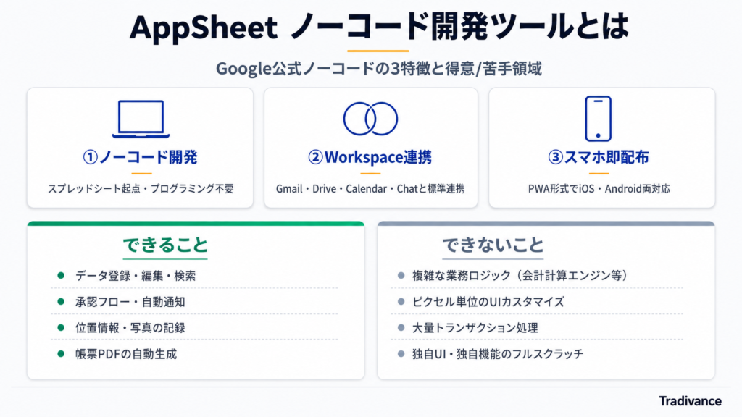742x417 pixels.
Task: Click list item 複雑な業務ロジック（会計計算エンジン等）
Action: pyautogui.click(x=520, y=276)
